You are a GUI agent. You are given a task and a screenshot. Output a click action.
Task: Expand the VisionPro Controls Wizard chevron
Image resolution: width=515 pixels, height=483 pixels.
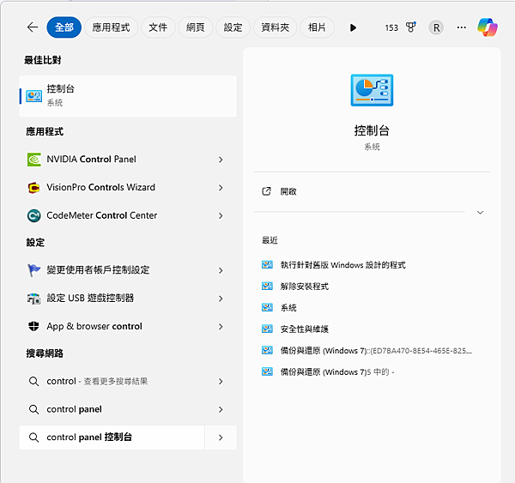coord(221,188)
